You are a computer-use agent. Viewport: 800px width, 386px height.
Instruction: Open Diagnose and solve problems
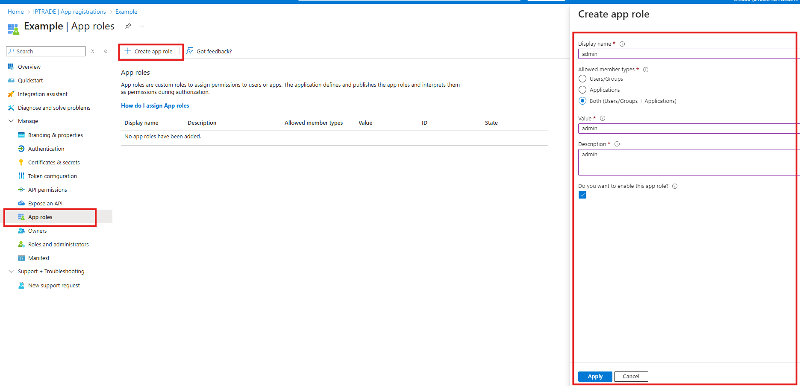[x=54, y=108]
